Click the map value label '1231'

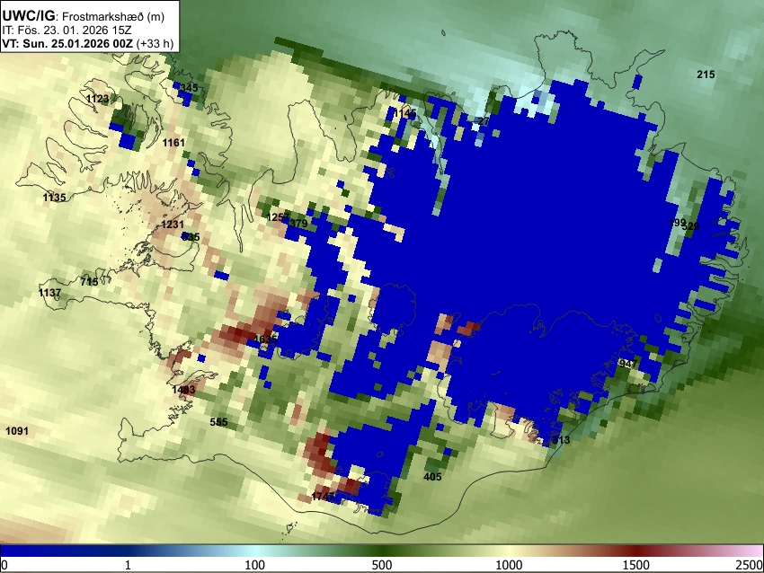(x=173, y=225)
